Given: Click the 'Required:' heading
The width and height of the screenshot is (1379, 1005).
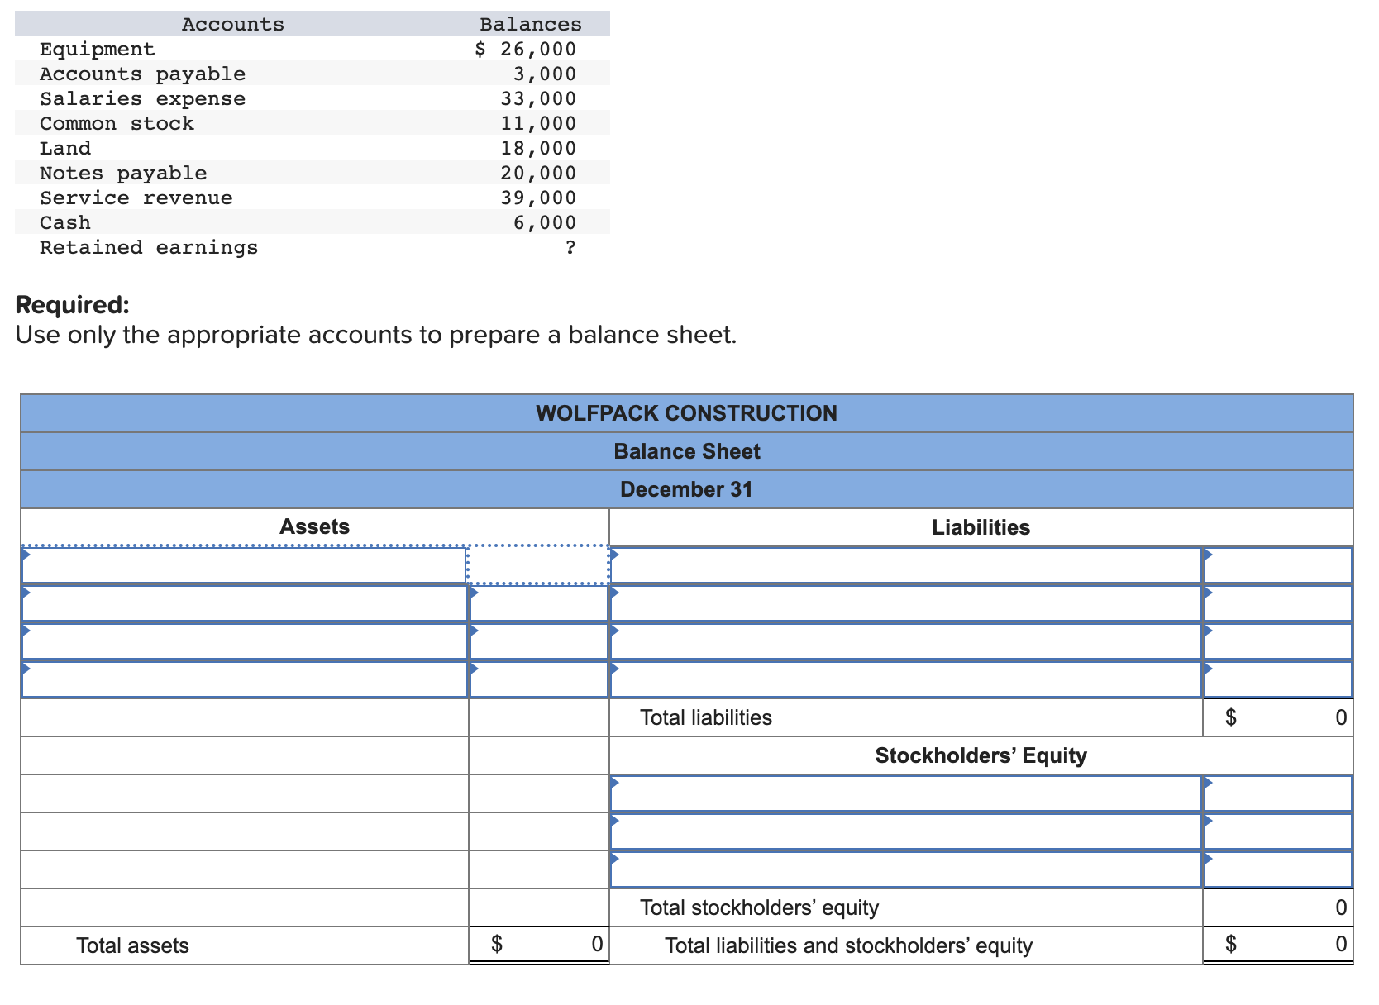Looking at the screenshot, I should [73, 305].
